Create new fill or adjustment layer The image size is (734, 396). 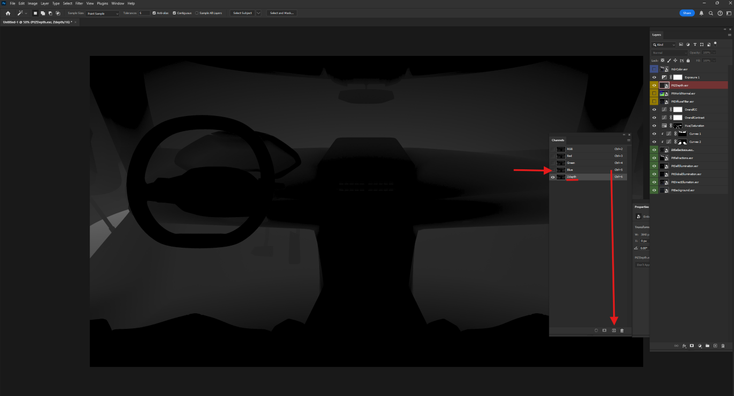[x=700, y=345]
